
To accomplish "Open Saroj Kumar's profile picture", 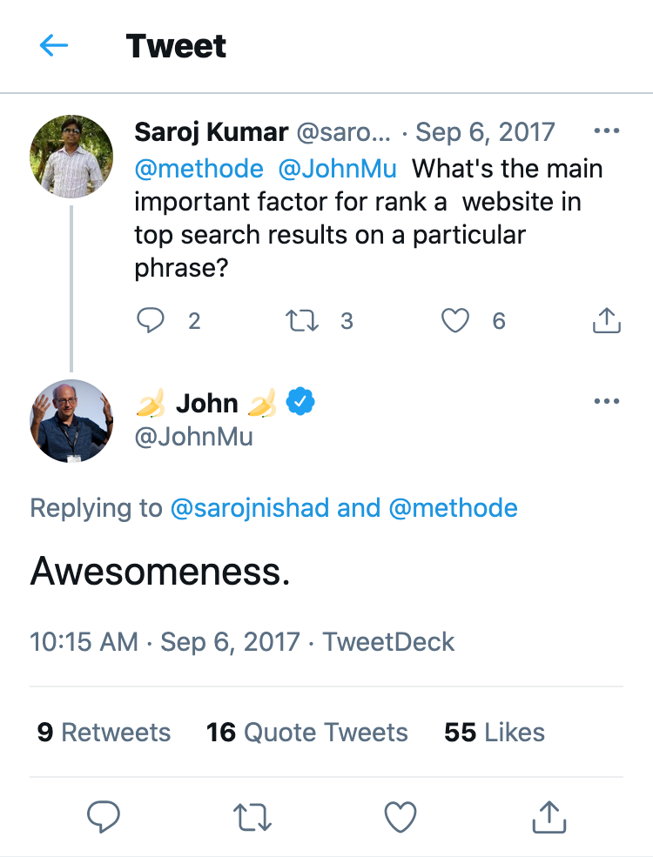I will (71, 157).
